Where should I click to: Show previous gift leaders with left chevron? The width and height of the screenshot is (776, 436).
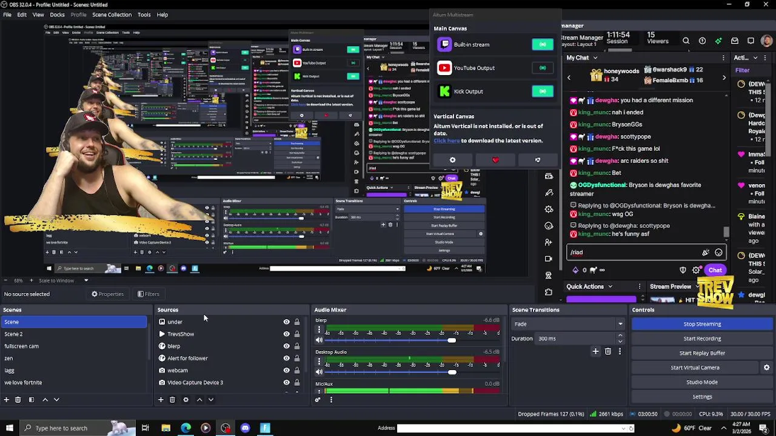(x=569, y=78)
